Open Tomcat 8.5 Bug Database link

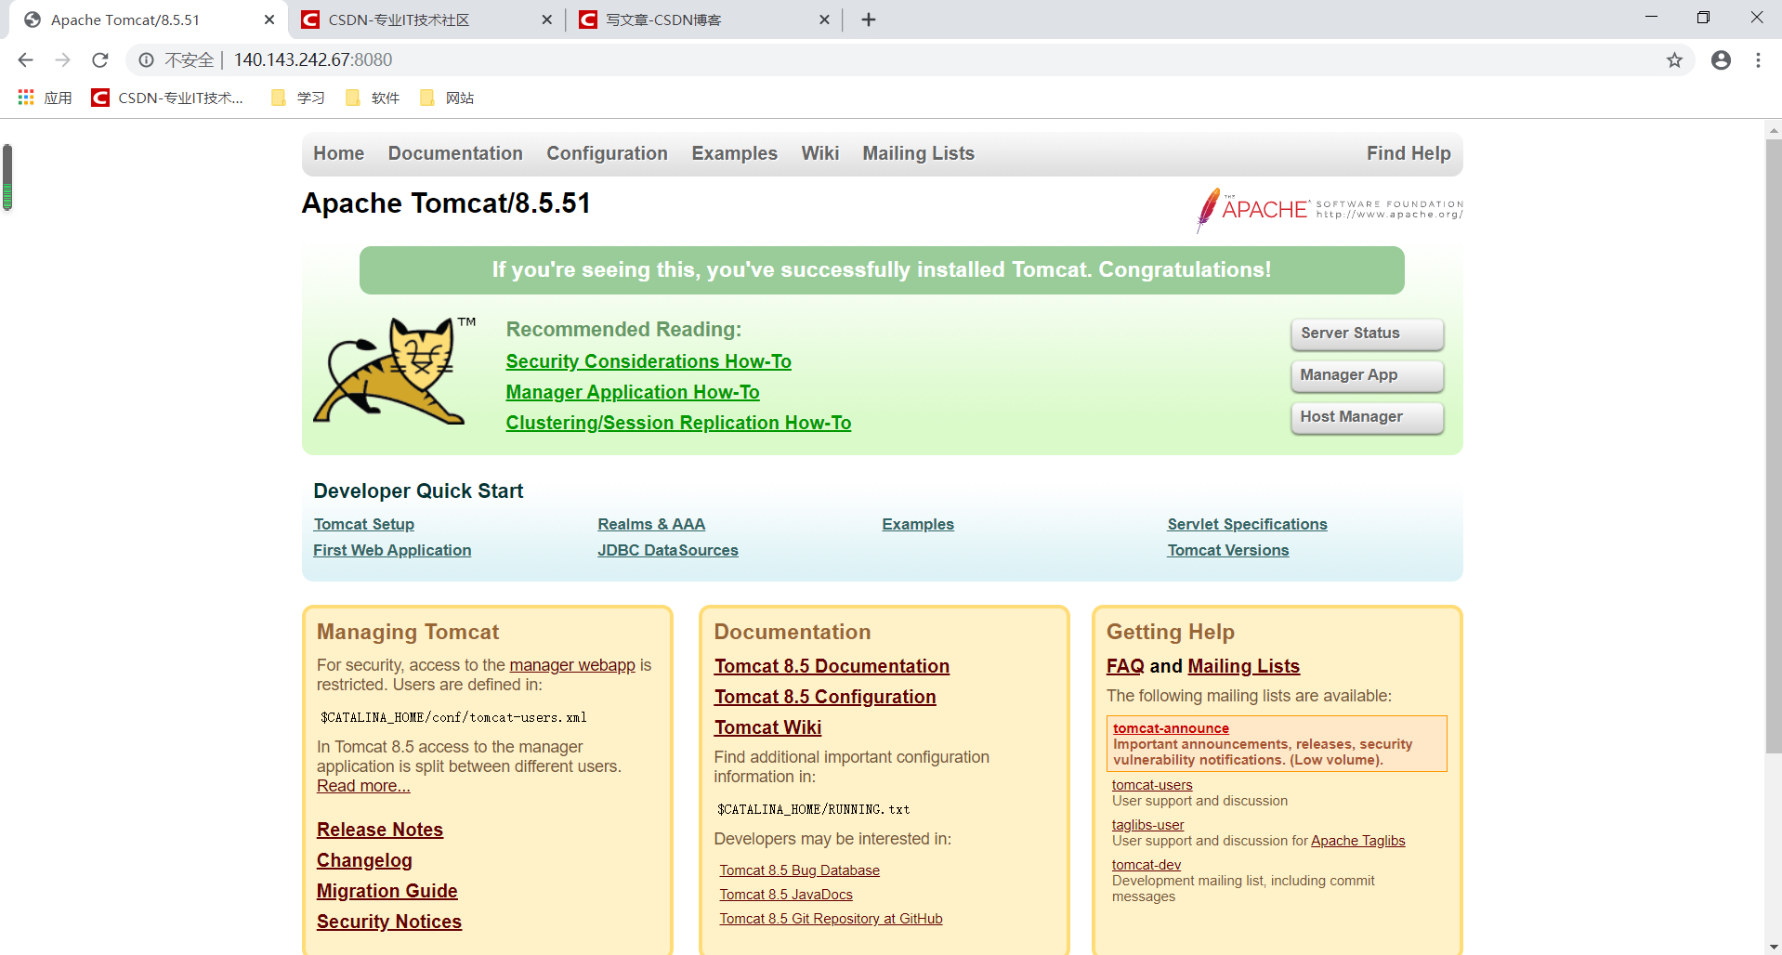coord(799,870)
